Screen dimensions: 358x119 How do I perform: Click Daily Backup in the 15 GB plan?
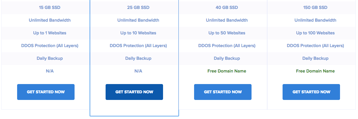[x=50, y=58]
